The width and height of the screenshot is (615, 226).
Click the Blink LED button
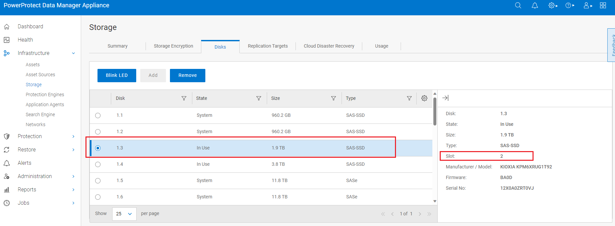(117, 76)
